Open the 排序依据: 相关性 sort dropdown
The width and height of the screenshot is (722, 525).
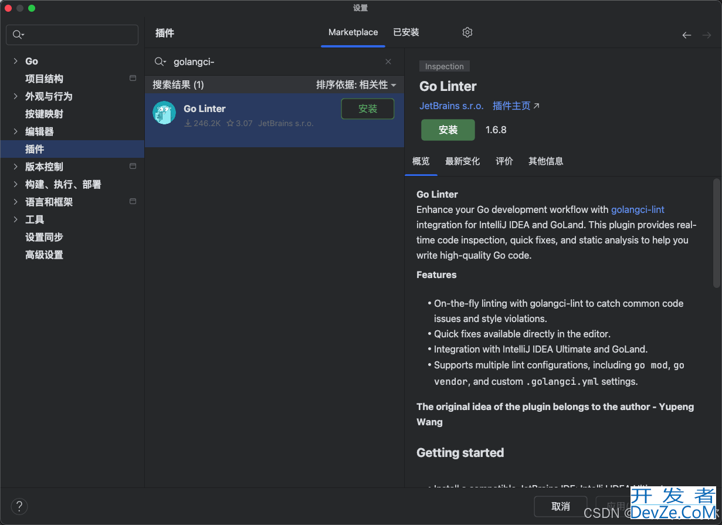pyautogui.click(x=356, y=85)
